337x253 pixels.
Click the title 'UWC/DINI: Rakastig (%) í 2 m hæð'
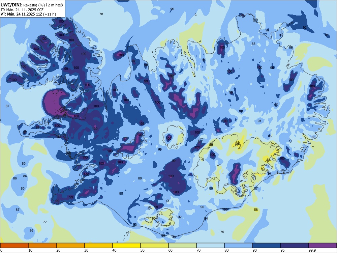click(x=32, y=5)
